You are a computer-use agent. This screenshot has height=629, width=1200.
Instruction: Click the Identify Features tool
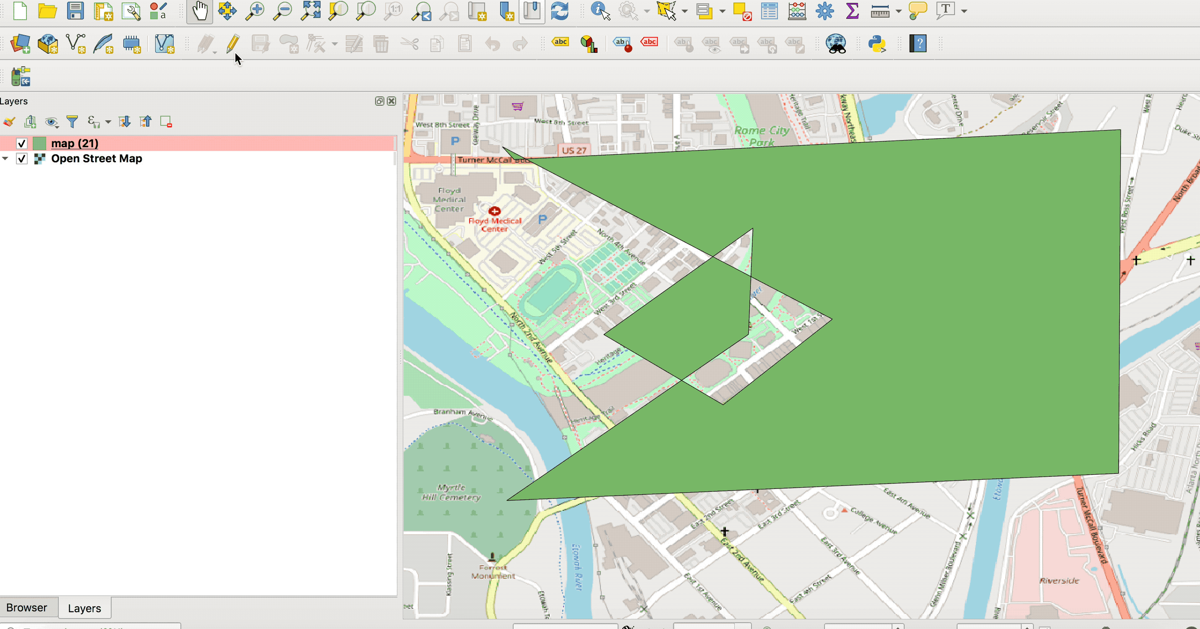point(600,11)
